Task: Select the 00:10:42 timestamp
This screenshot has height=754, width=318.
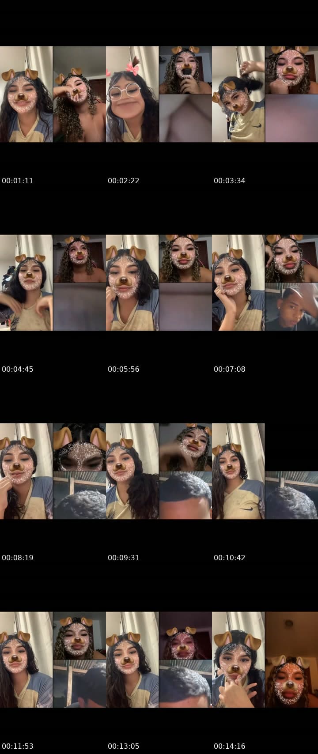Action: [230, 558]
